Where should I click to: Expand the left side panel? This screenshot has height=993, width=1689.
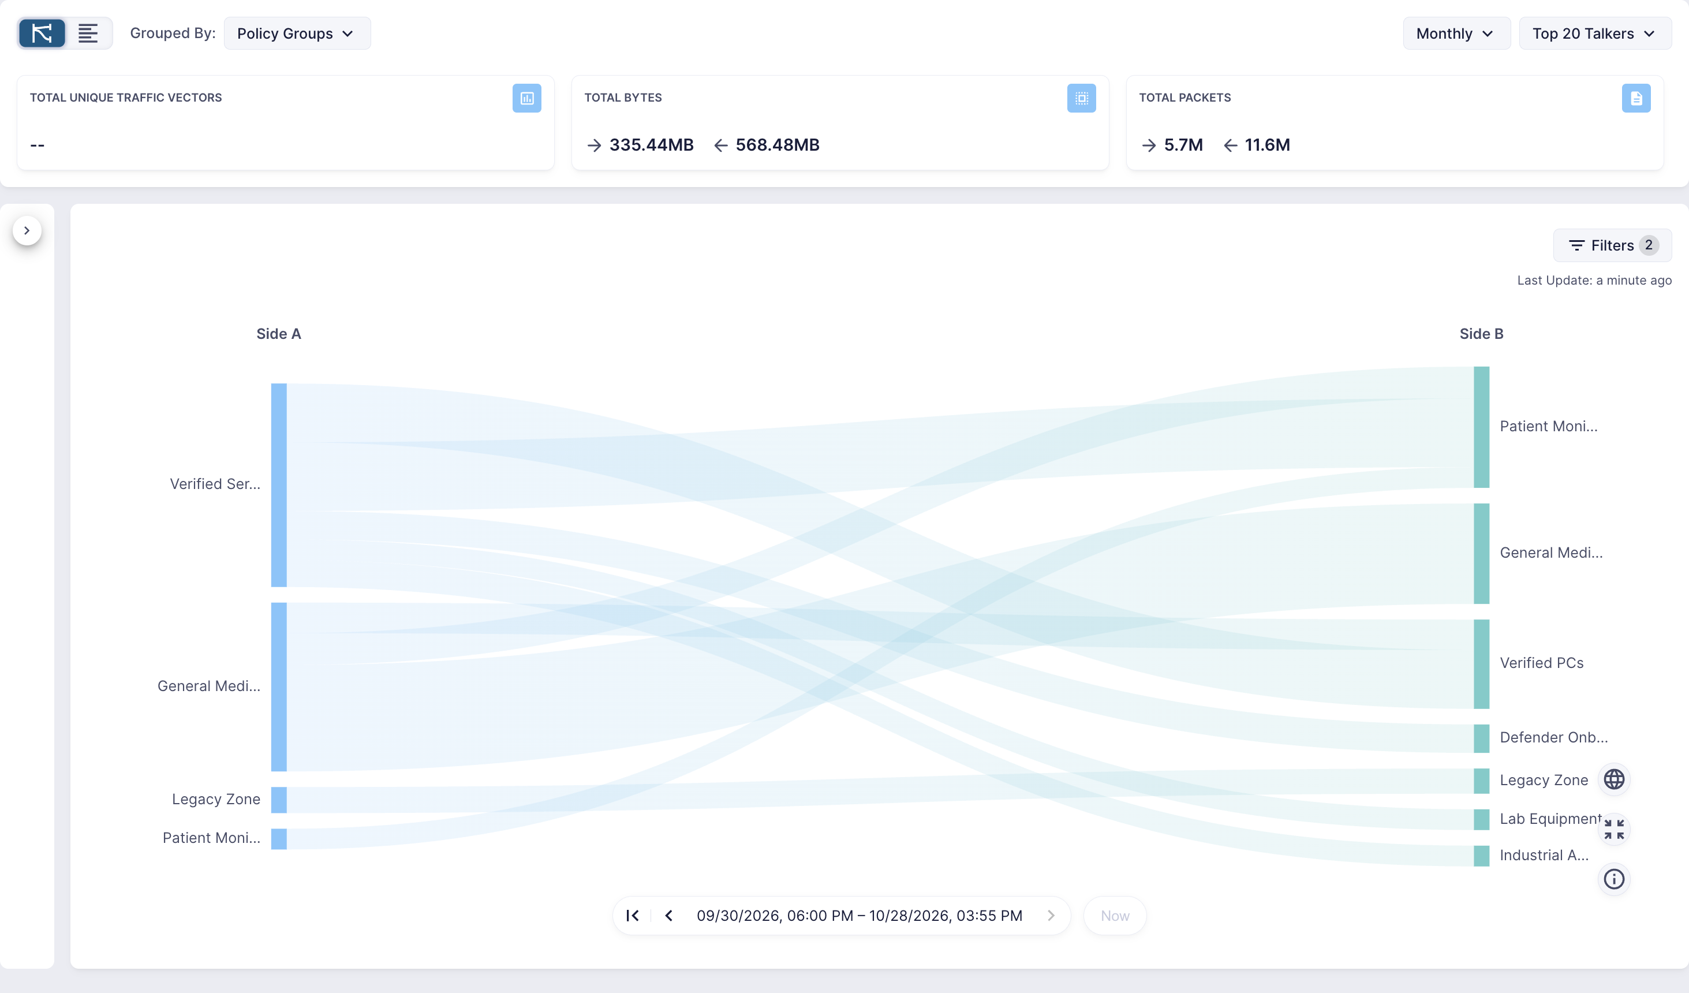coord(27,231)
